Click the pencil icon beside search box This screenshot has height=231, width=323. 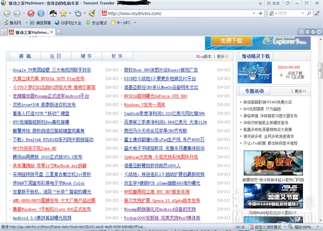click(x=317, y=13)
